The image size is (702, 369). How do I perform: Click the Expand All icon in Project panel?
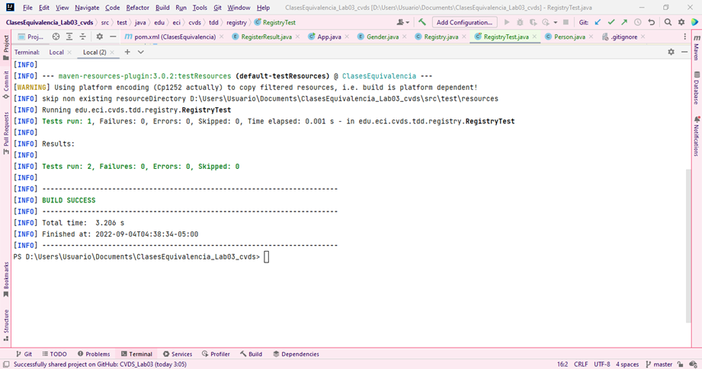[69, 37]
